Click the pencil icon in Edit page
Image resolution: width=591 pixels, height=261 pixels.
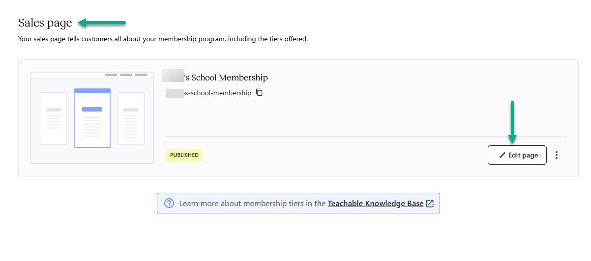[x=502, y=155]
